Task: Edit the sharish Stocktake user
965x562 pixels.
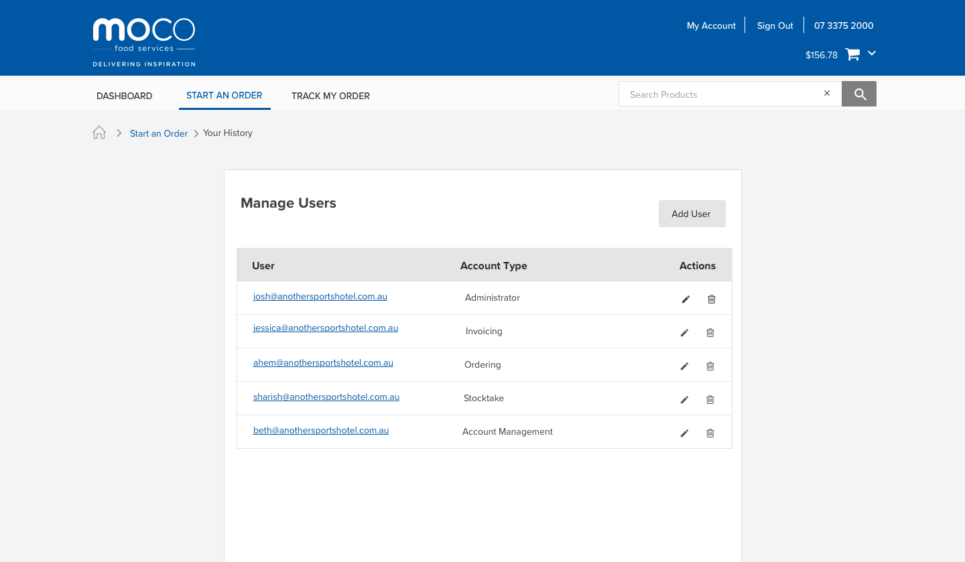Action: tap(685, 399)
